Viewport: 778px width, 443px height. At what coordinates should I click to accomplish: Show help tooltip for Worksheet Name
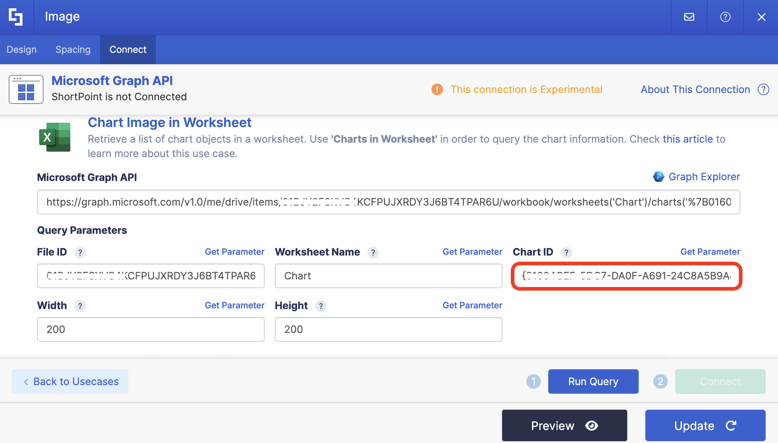[x=373, y=252]
